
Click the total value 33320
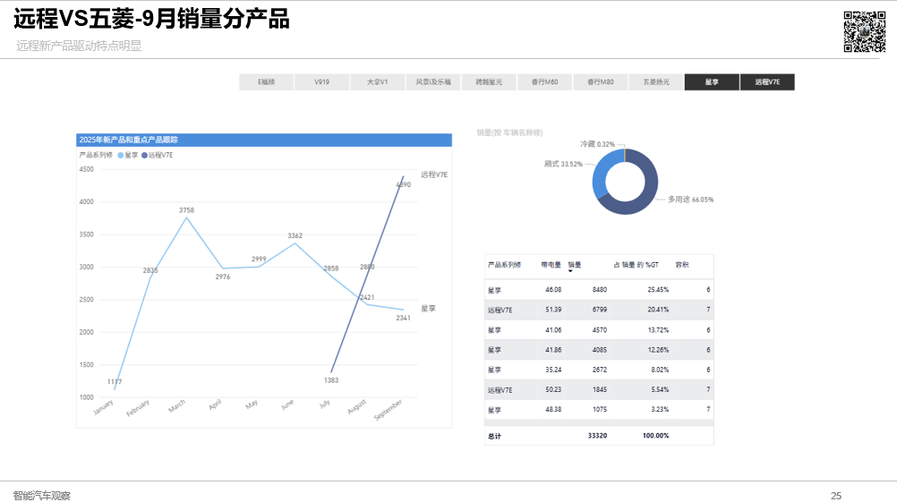click(x=597, y=436)
